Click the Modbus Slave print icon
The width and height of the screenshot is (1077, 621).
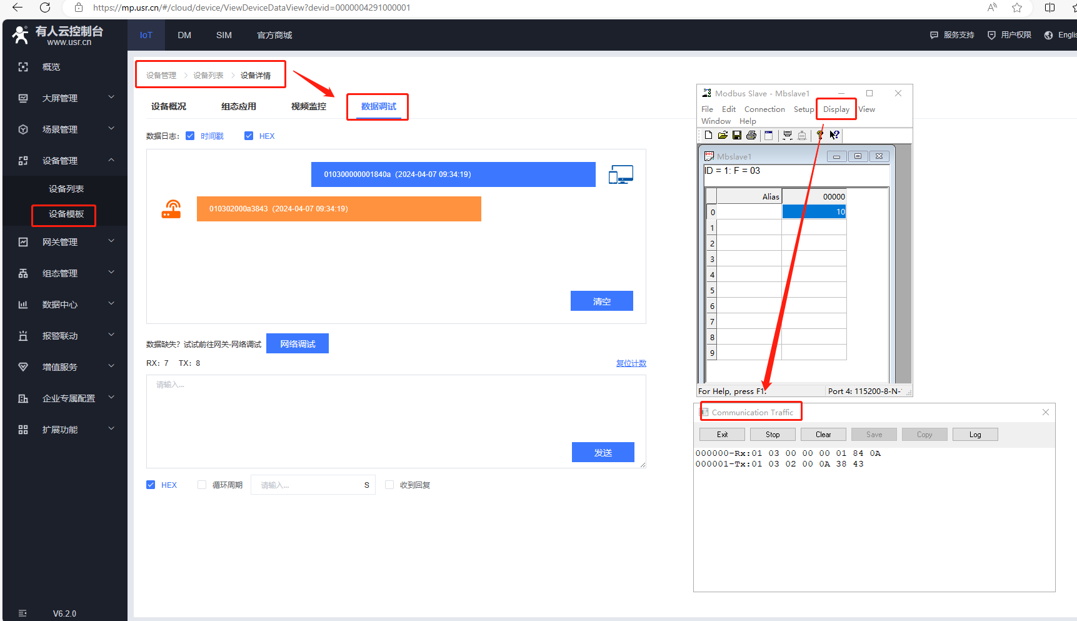tap(751, 135)
